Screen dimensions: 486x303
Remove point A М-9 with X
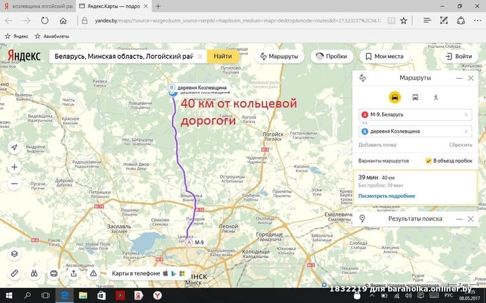click(x=466, y=115)
